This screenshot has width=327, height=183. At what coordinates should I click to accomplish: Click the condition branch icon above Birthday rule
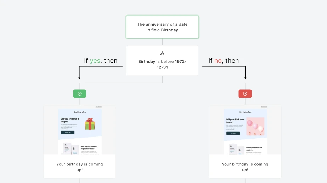click(x=162, y=54)
